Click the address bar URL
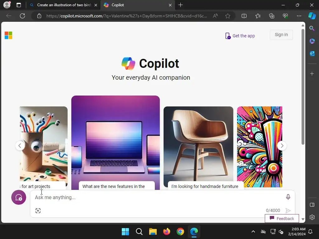This screenshot has height=239, width=319. point(126,16)
